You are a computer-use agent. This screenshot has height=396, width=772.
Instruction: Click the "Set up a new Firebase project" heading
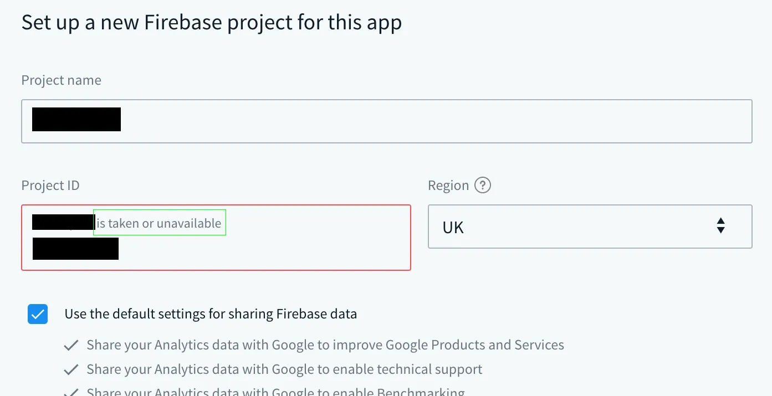(212, 23)
